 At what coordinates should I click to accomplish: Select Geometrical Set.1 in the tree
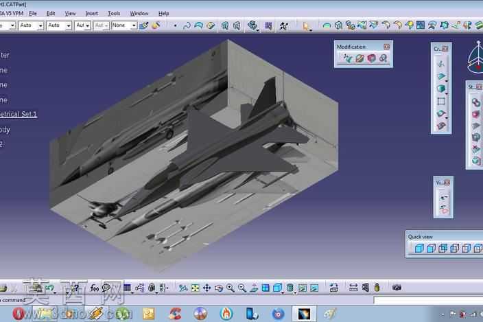pos(18,115)
